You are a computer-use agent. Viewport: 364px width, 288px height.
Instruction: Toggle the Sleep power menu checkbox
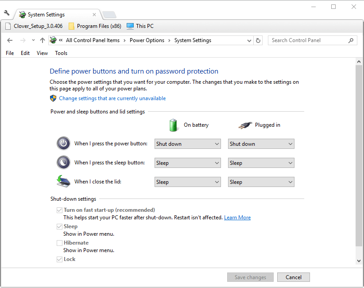point(59,226)
